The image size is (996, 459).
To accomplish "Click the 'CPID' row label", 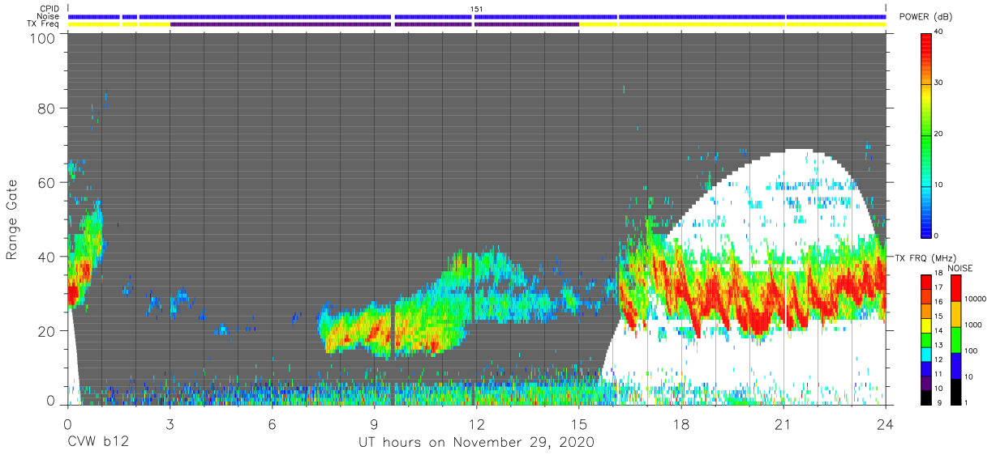I will [49, 9].
